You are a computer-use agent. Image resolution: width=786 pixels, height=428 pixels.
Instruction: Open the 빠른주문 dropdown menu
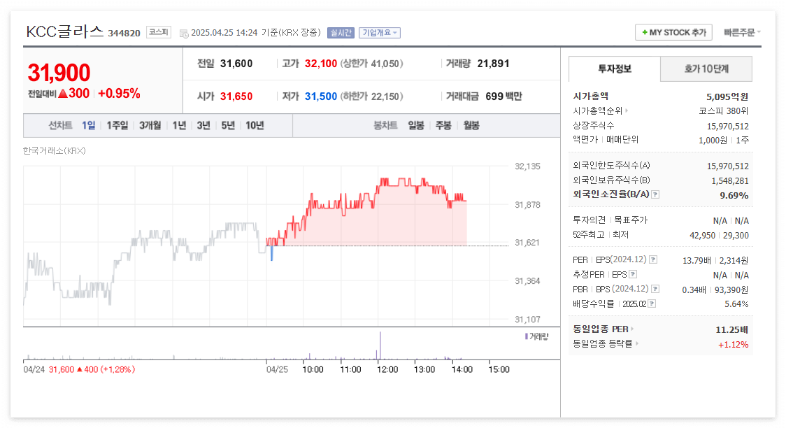(743, 32)
